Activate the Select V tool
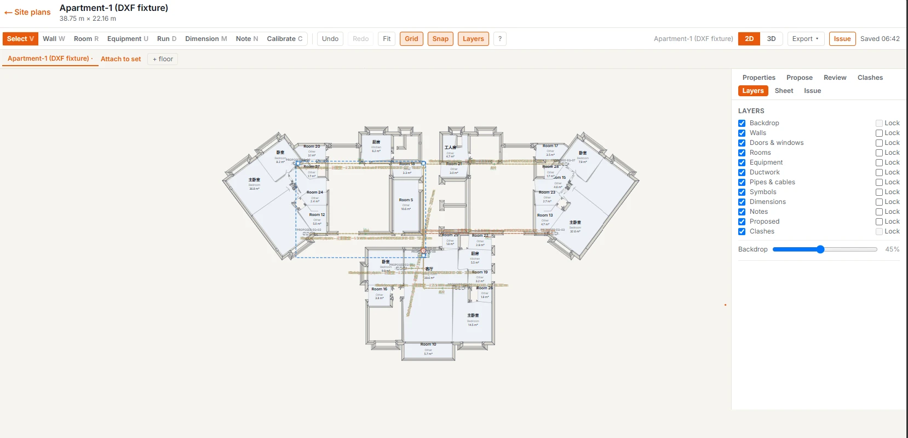Viewport: 908px width, 438px height. tap(20, 39)
